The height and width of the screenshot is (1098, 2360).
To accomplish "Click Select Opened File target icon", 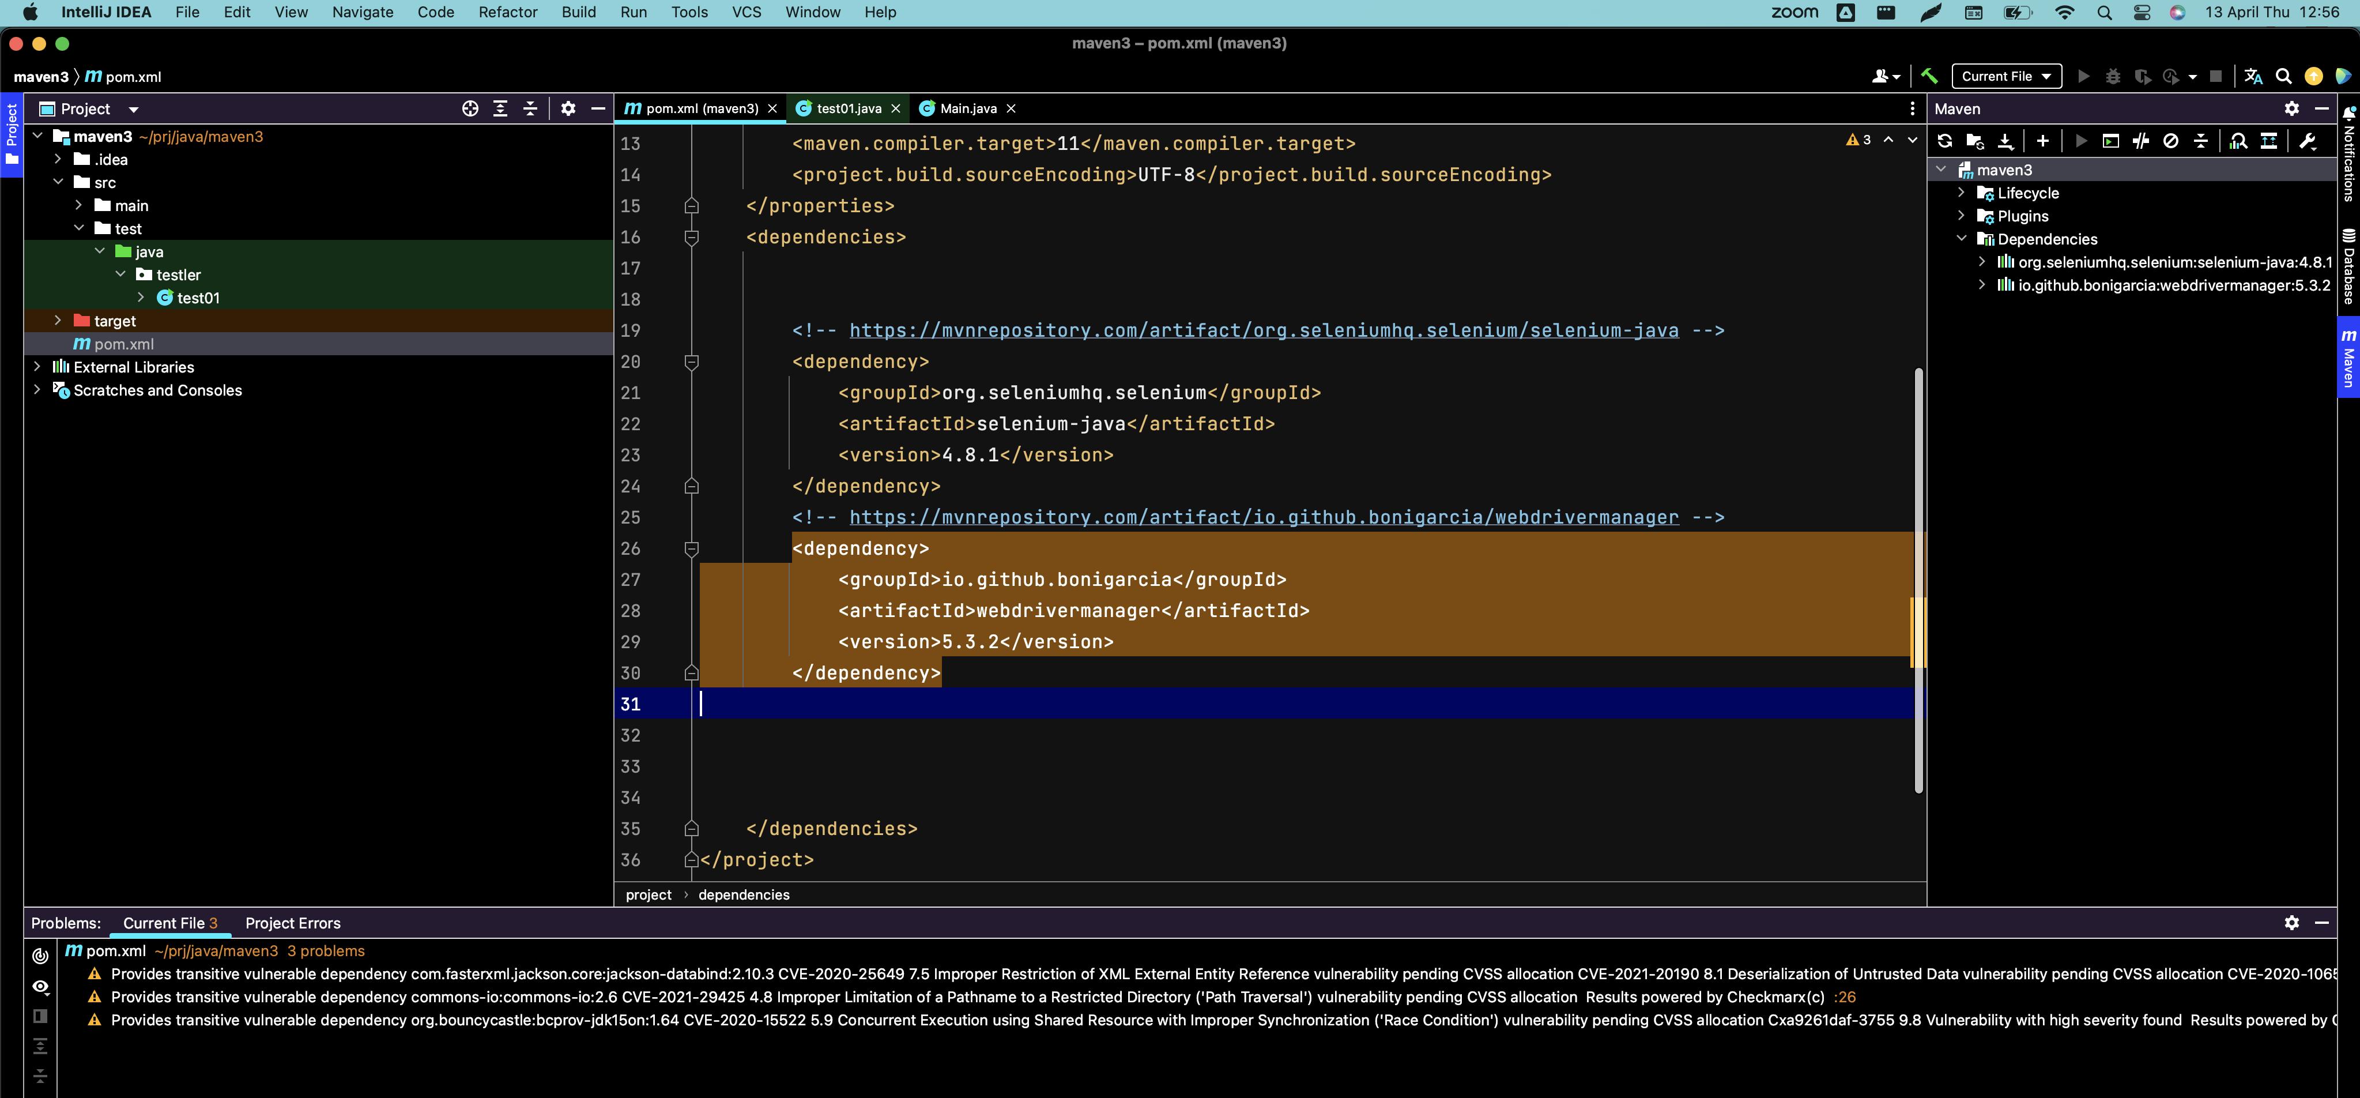I will (x=470, y=108).
